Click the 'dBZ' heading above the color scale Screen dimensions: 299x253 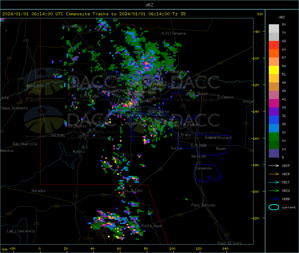tap(282, 17)
